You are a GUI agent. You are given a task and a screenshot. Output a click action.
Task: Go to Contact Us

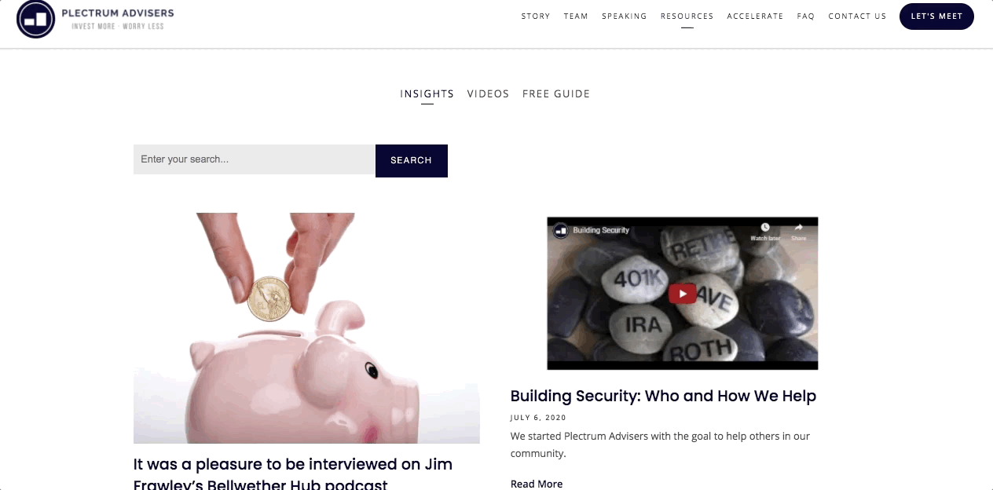coord(857,16)
